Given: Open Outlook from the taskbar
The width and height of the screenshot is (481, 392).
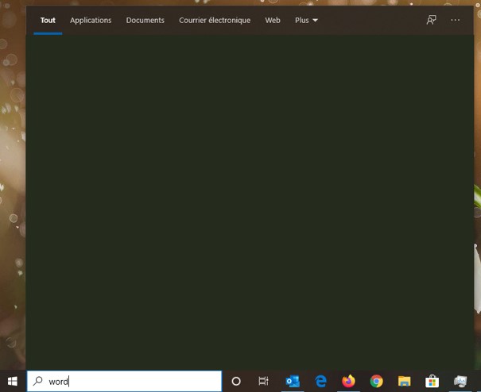Looking at the screenshot, I should pyautogui.click(x=293, y=381).
